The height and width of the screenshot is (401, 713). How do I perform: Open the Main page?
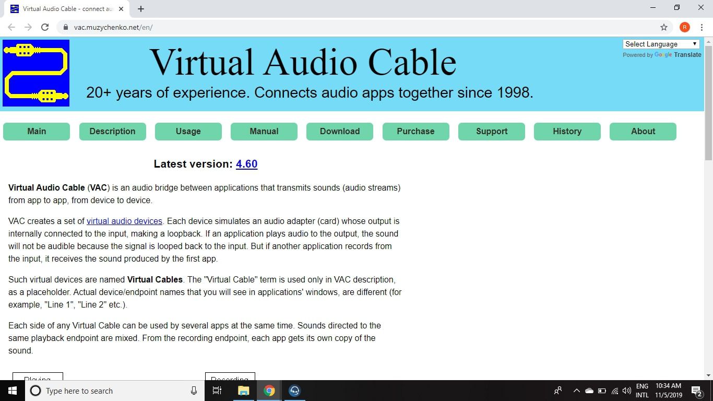[x=37, y=132]
